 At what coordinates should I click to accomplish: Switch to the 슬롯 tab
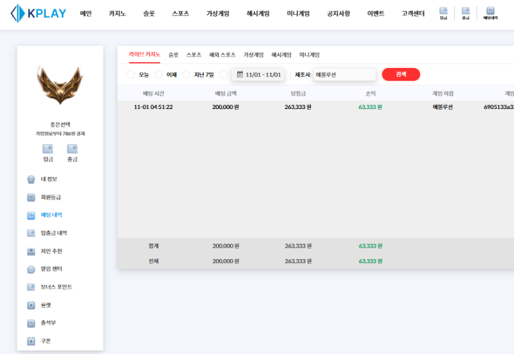pos(173,55)
